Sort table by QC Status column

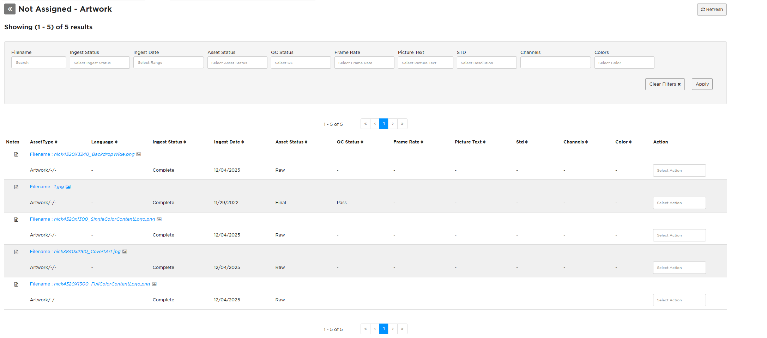(350, 142)
